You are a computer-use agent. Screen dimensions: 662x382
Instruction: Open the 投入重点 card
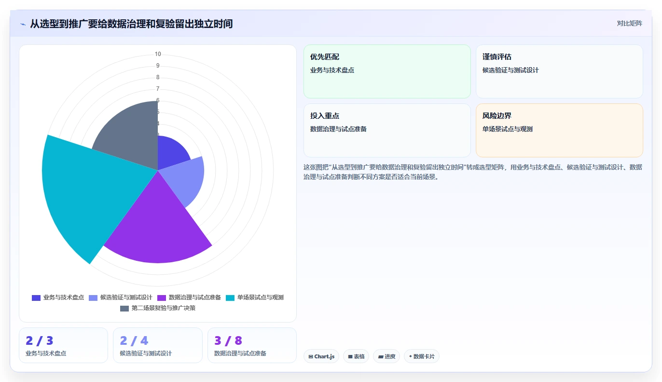coord(387,130)
